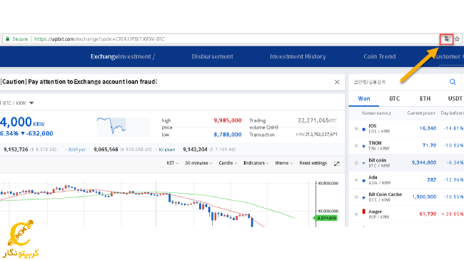
Task: Click the caution notice about loan fraud
Action: [79, 82]
